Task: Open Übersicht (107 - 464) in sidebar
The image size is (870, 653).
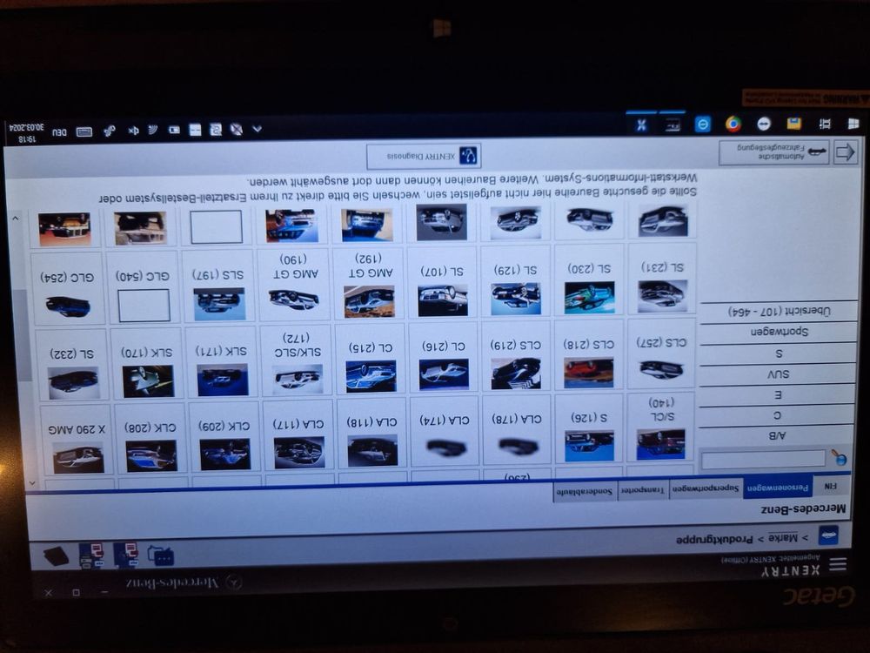Action: click(779, 311)
